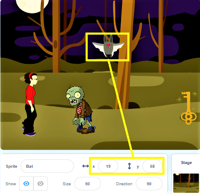Click the horizontal arrows icon beside x
200x194 pixels.
(86, 166)
